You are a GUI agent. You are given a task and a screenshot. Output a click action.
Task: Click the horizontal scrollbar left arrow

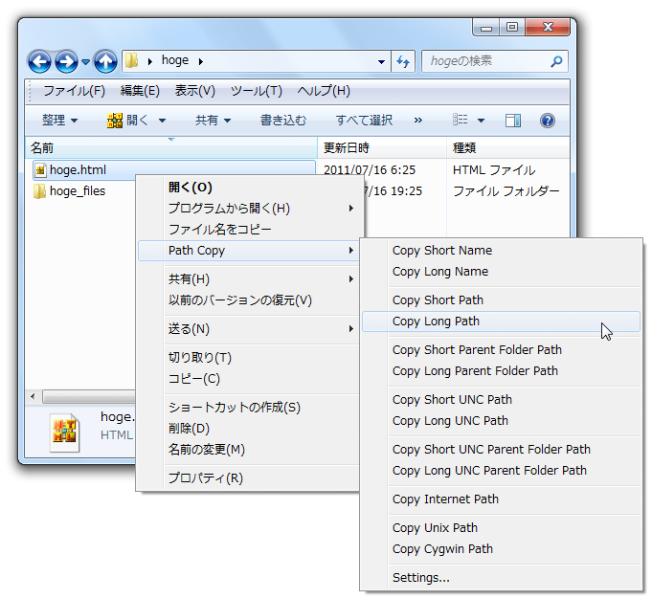pos(33,396)
